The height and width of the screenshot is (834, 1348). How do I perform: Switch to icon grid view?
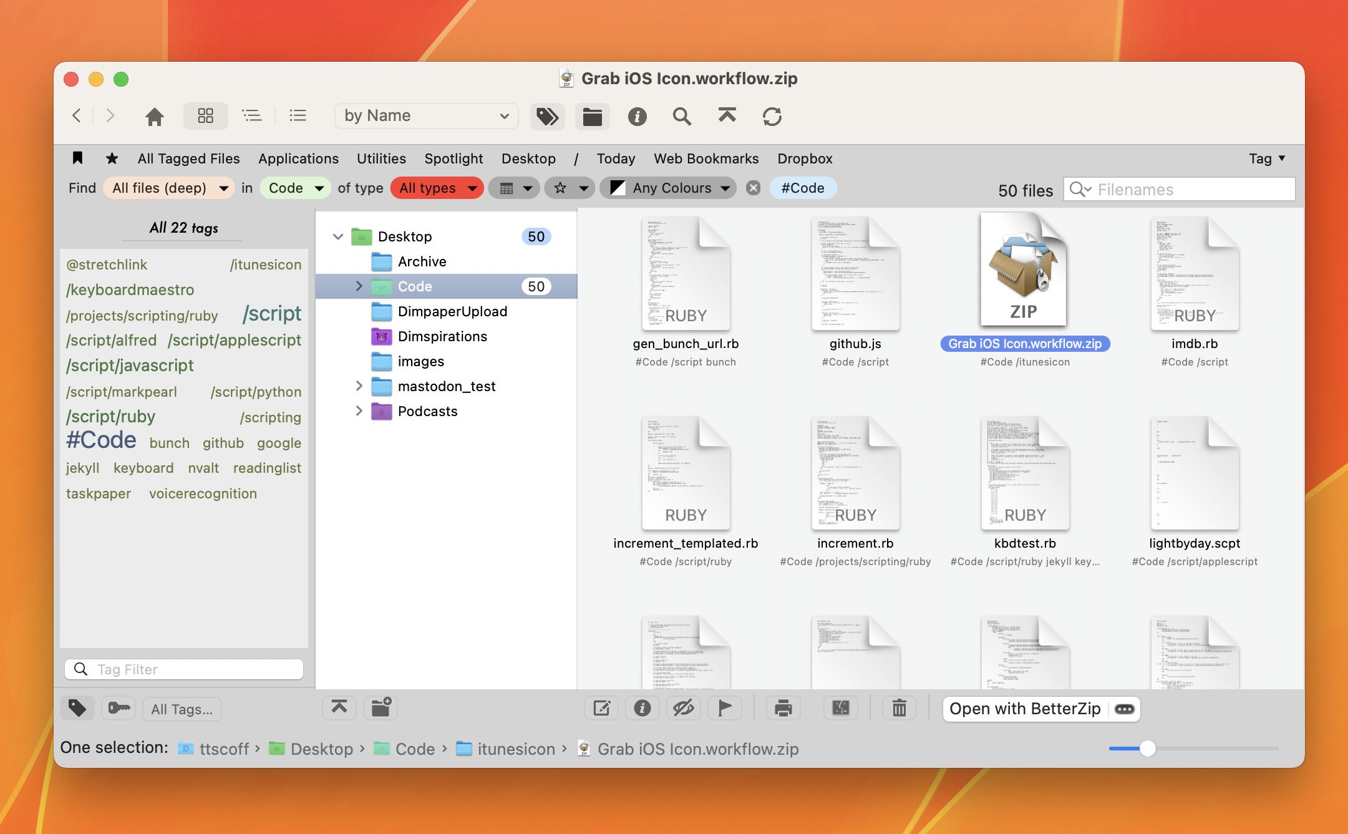[205, 116]
